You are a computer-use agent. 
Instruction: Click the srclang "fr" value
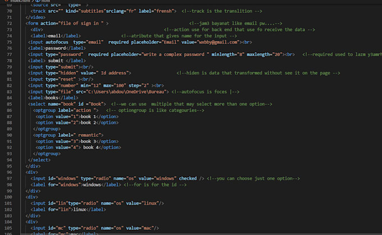131,11
